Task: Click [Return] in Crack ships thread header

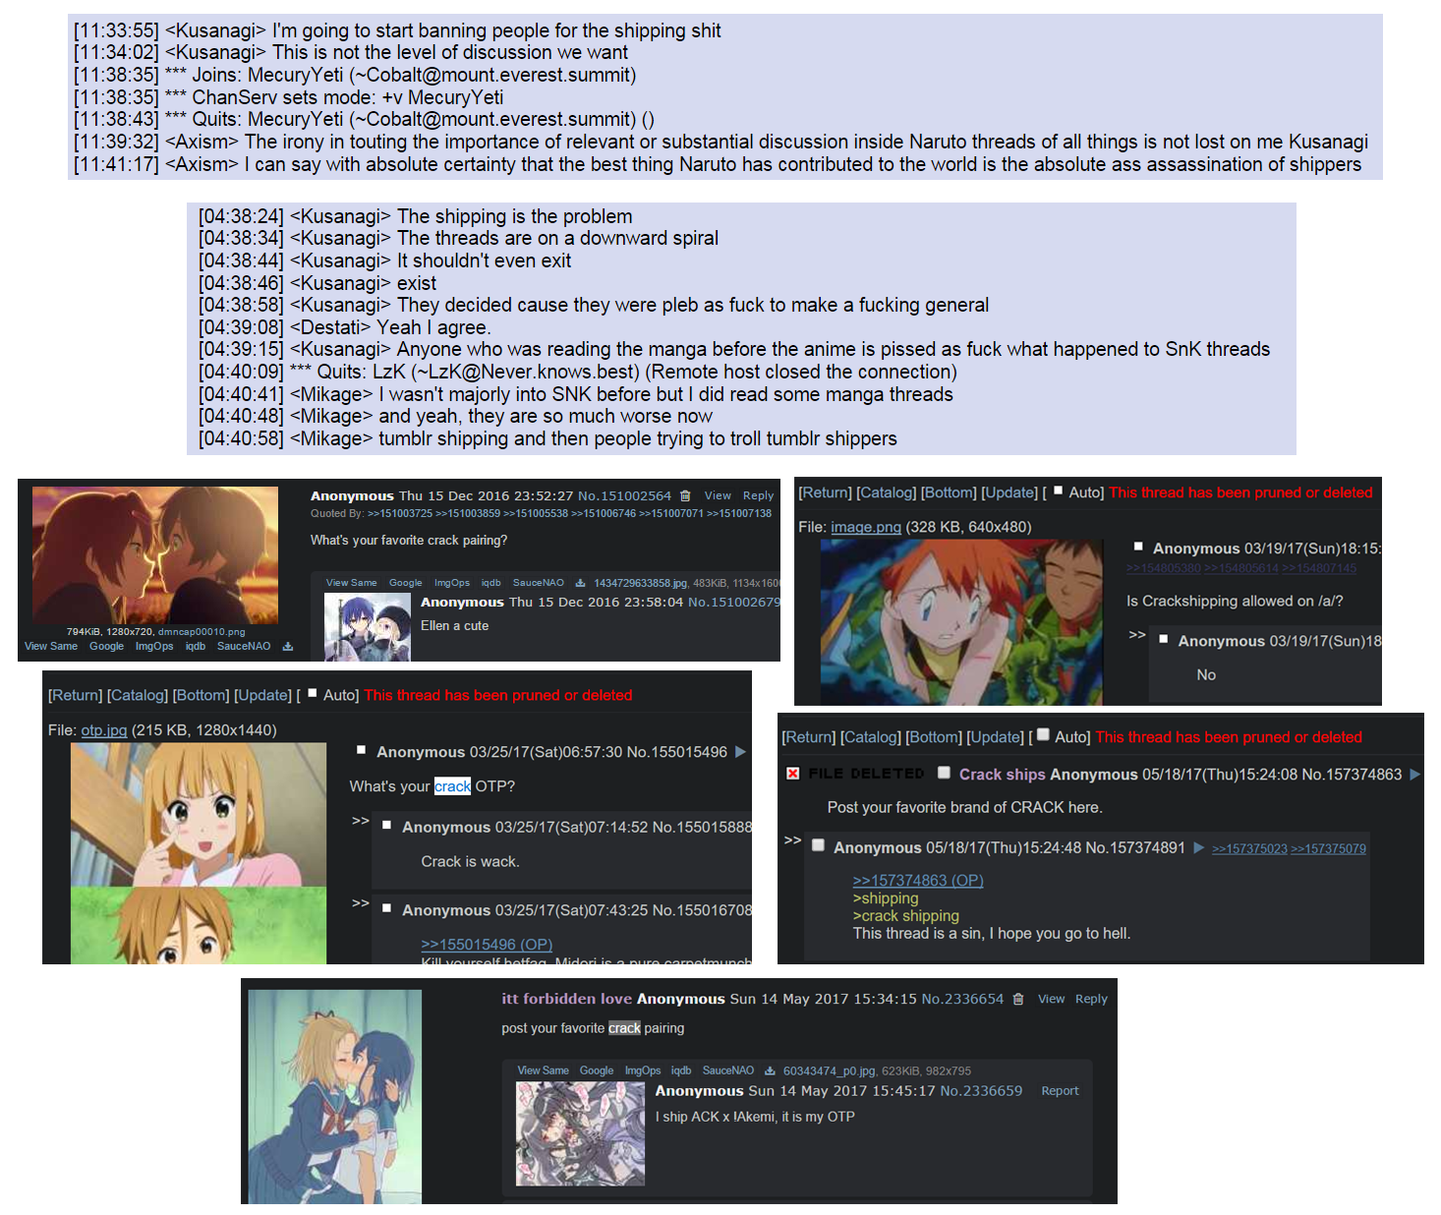Action: point(809,737)
